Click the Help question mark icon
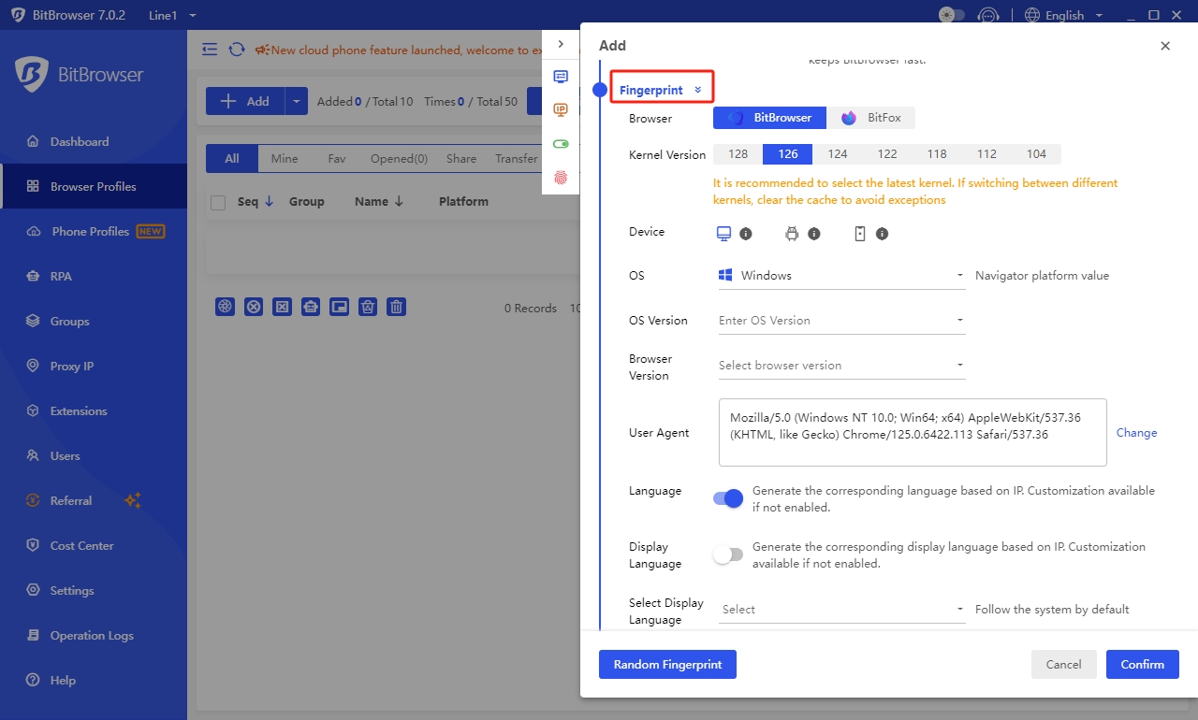Viewport: 1198px width, 720px height. pyautogui.click(x=33, y=681)
